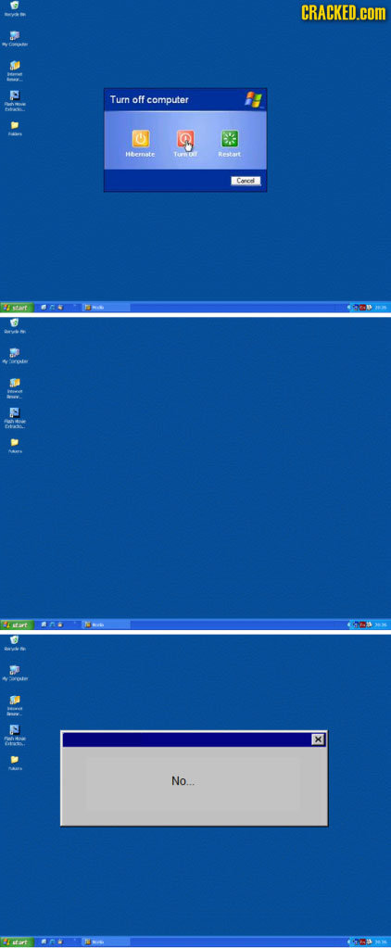
Task: Click Start on the taskbar under Turn off computer dialog
Action: click(17, 307)
